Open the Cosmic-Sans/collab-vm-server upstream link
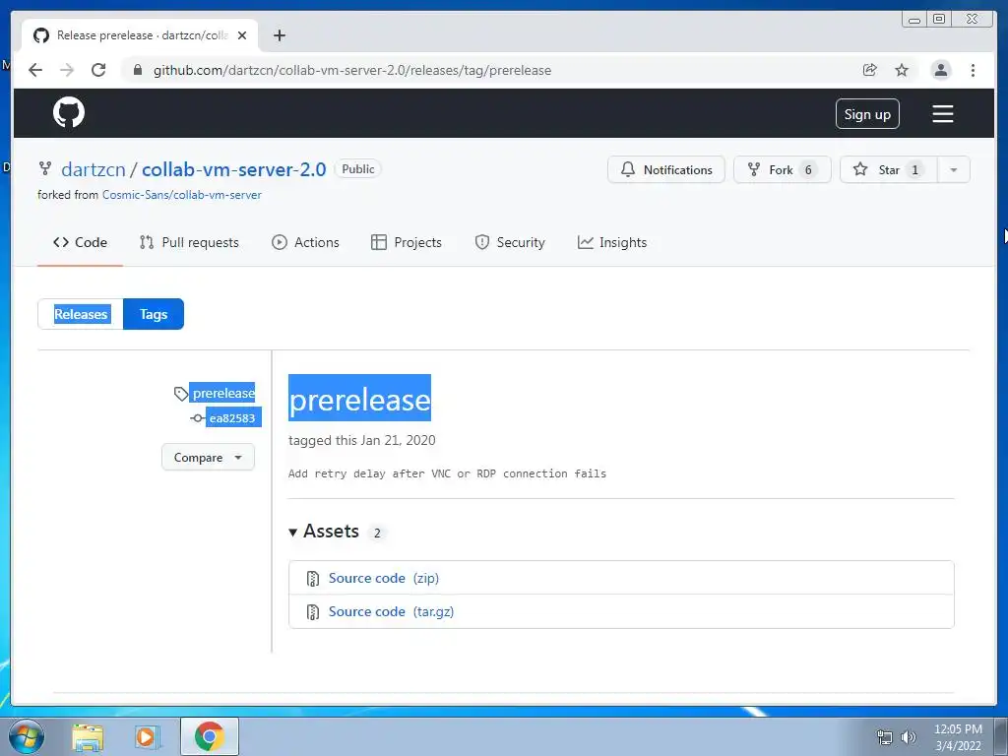 click(182, 195)
